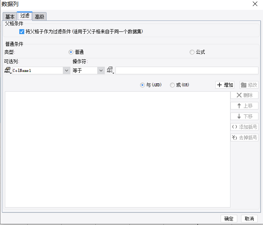Select the 公式 formula radio button
263x225 pixels.
click(x=192, y=52)
